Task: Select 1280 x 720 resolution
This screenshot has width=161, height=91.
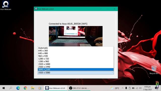Action: point(76,59)
